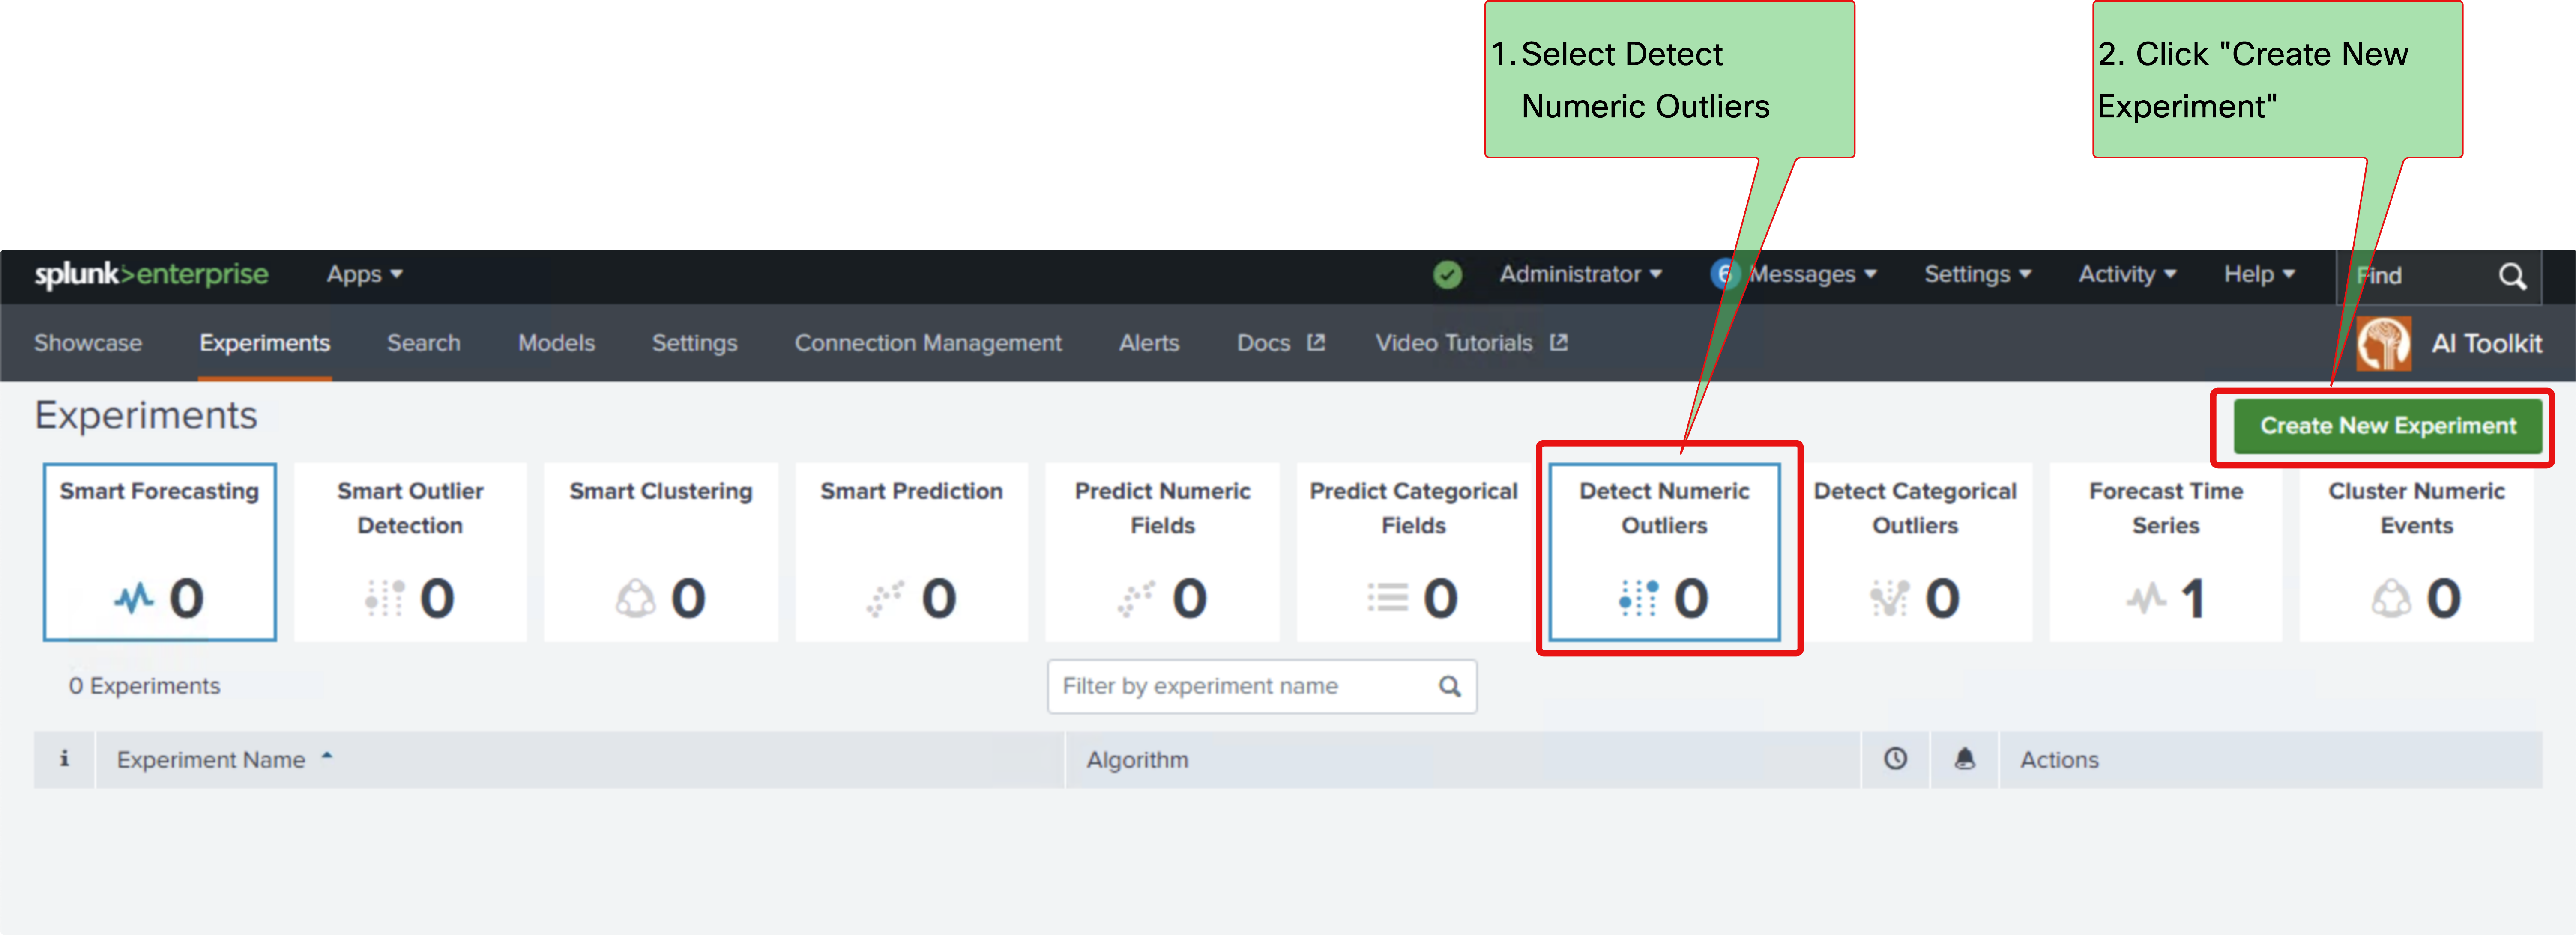Click the Filter by experiment name field

(x=1262, y=686)
